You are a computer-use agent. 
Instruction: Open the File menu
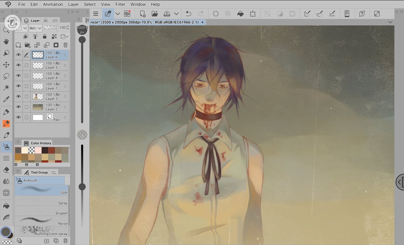[22, 4]
